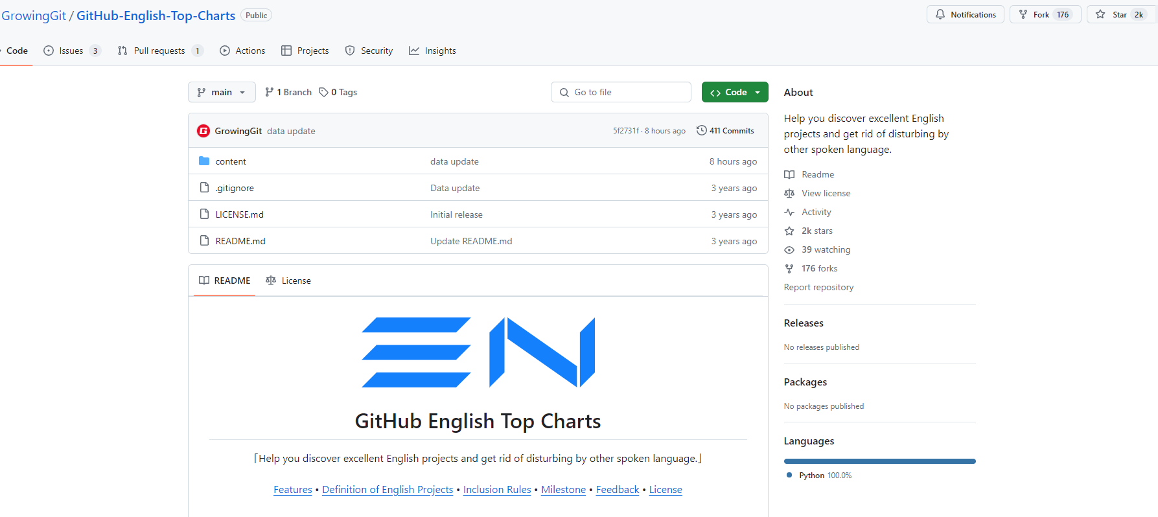
Task: Open the 'Update README.md' commit message
Action: click(471, 241)
